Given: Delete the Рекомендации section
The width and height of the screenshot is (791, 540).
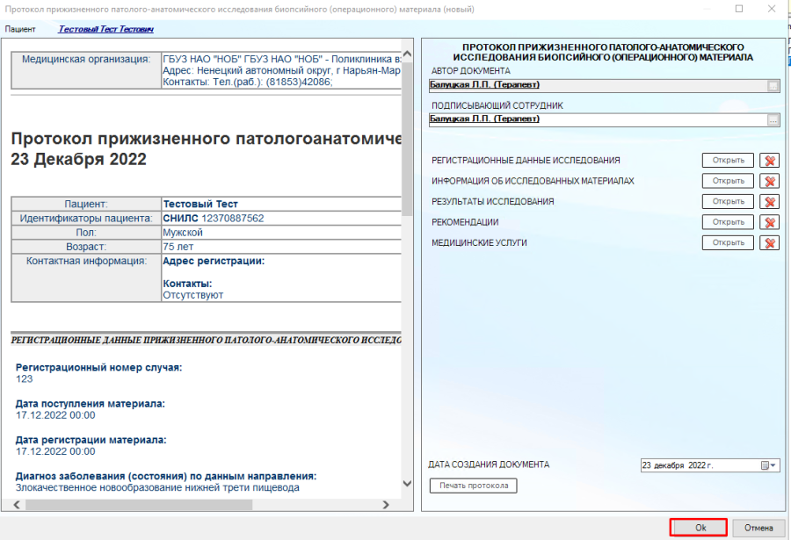Looking at the screenshot, I should [769, 222].
